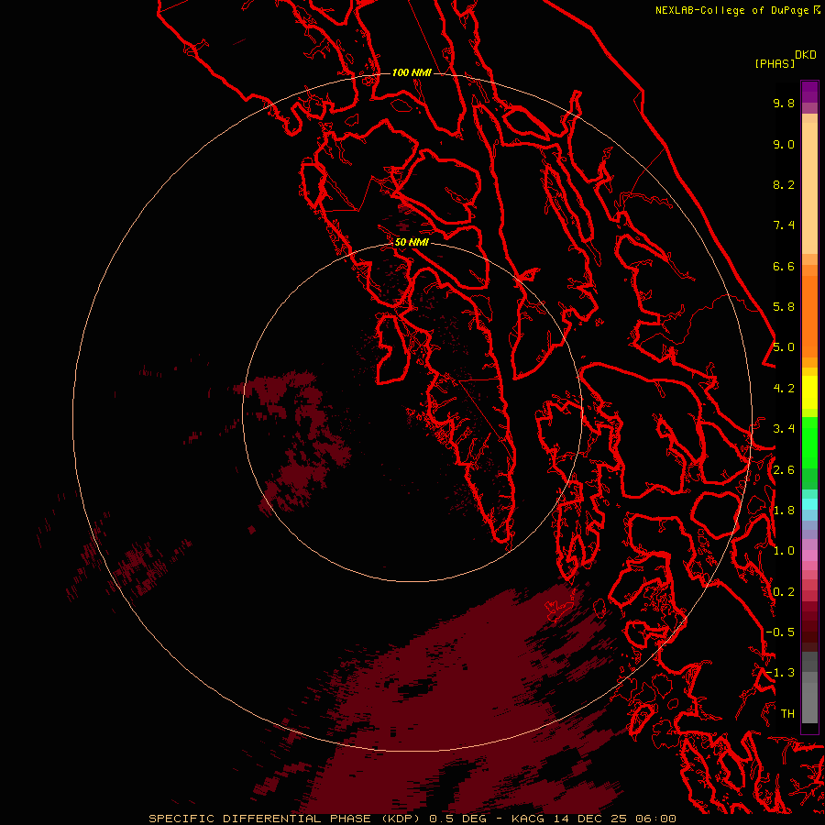The width and height of the screenshot is (825, 825).
Task: Click the 7.4 scale value
Action: (x=784, y=225)
